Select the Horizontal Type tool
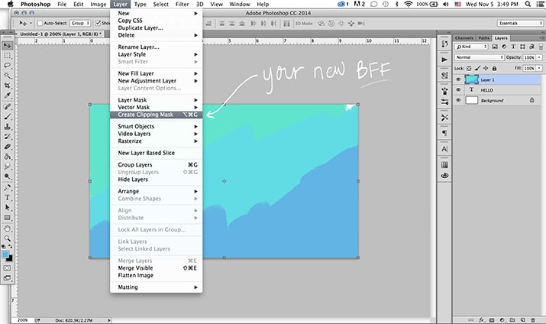Image resolution: width=546 pixels, height=324 pixels. pyautogui.click(x=8, y=198)
